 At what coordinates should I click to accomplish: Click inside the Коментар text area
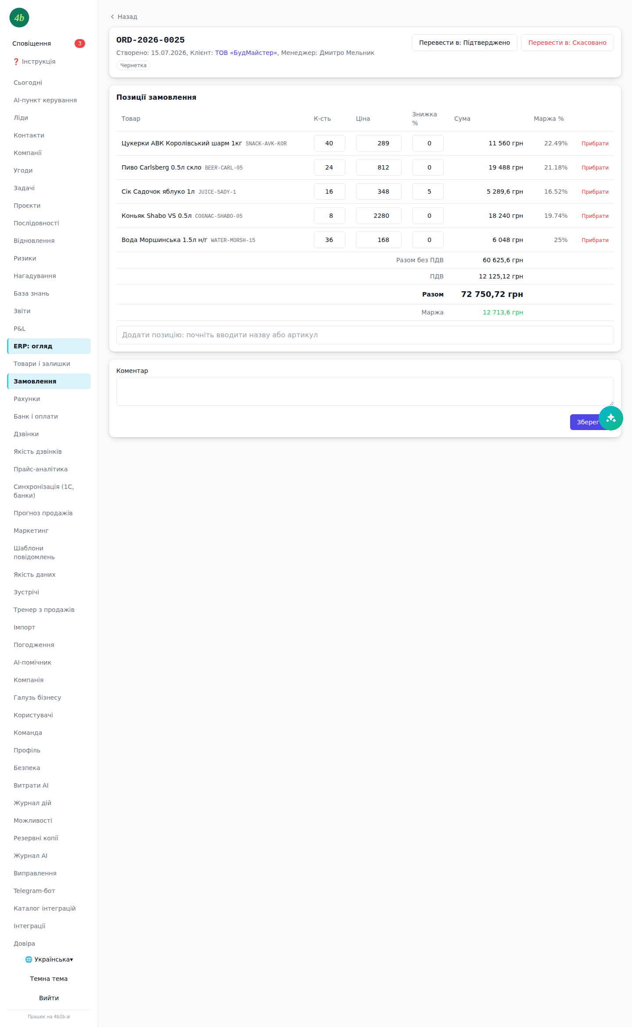click(365, 391)
